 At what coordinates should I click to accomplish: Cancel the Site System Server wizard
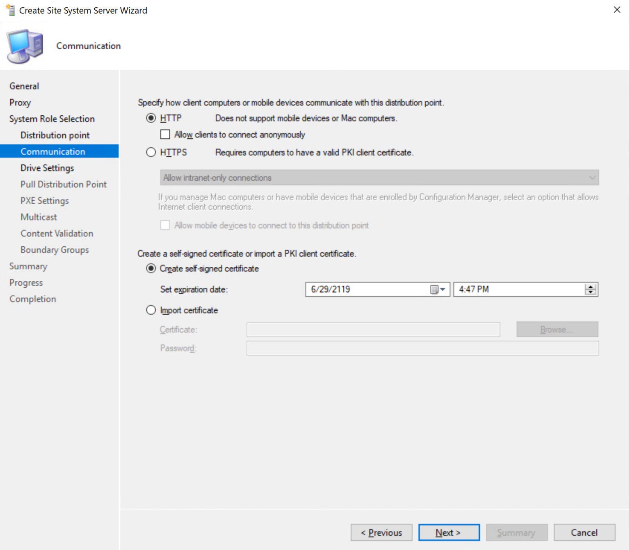(584, 532)
